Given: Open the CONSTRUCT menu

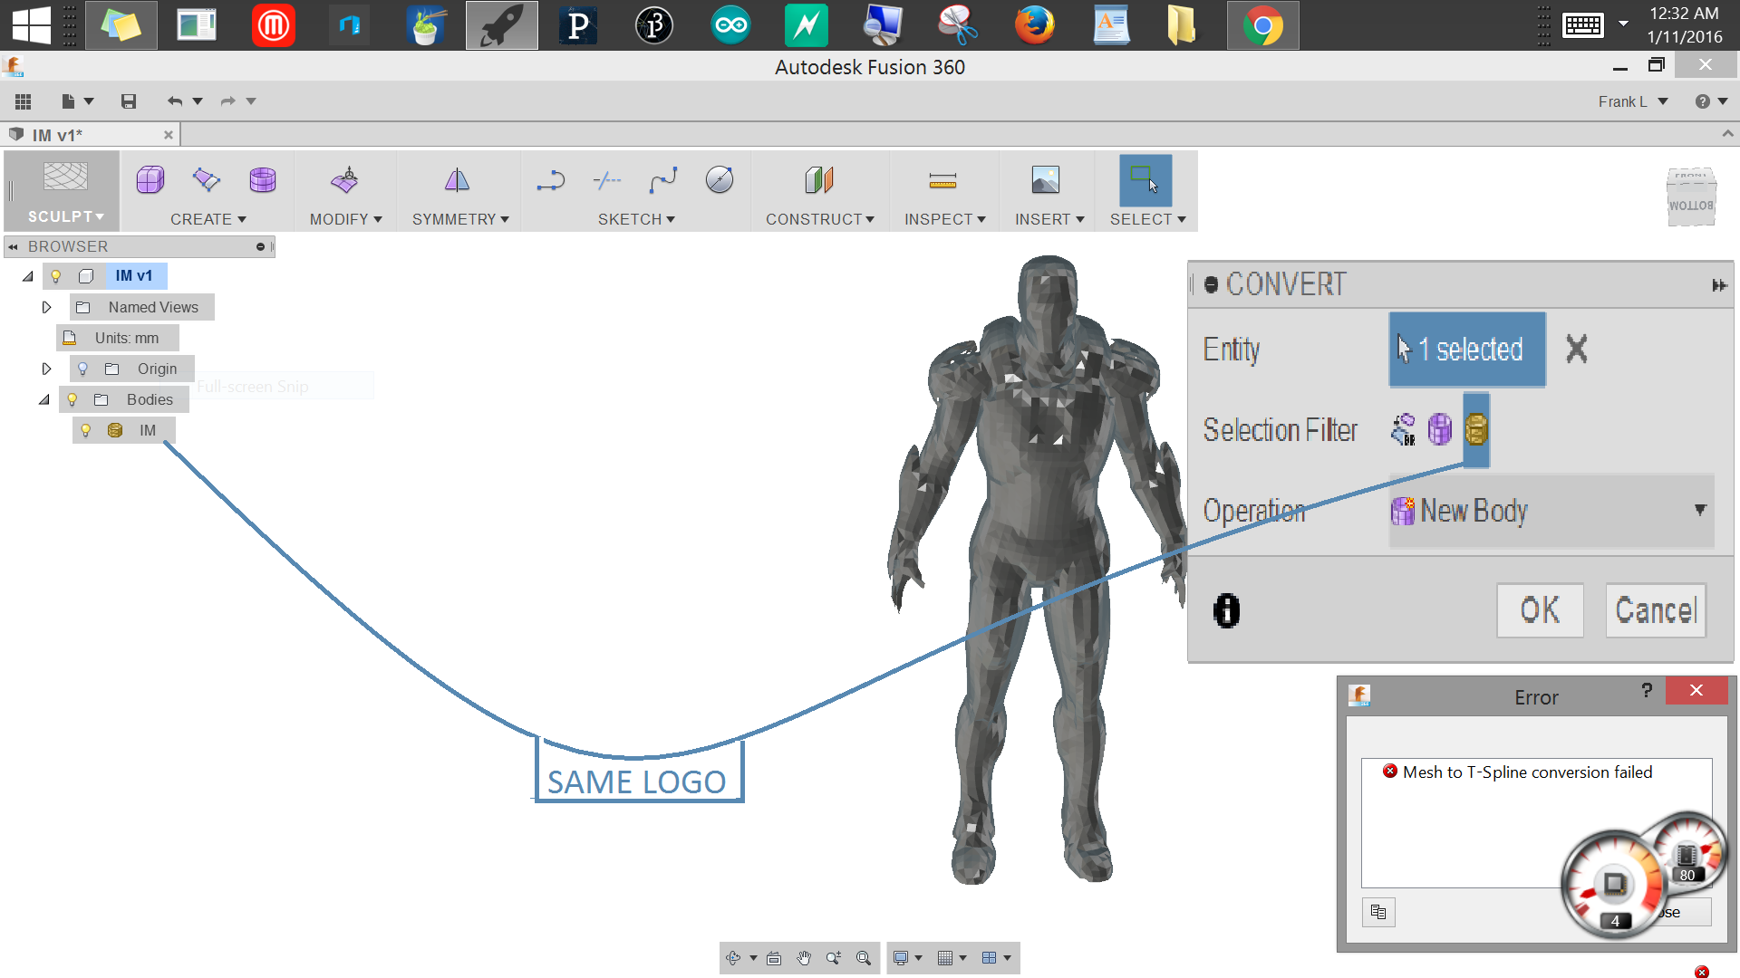Looking at the screenshot, I should pos(819,218).
